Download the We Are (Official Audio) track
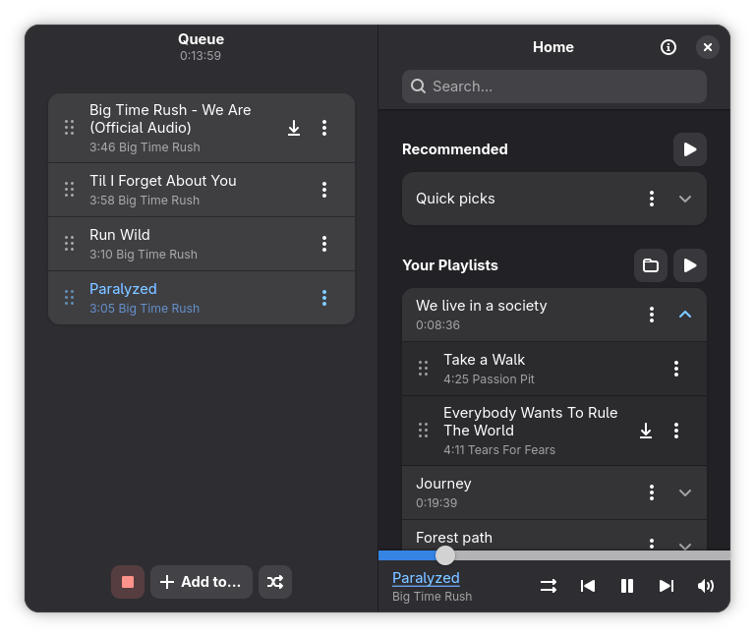 pos(294,128)
